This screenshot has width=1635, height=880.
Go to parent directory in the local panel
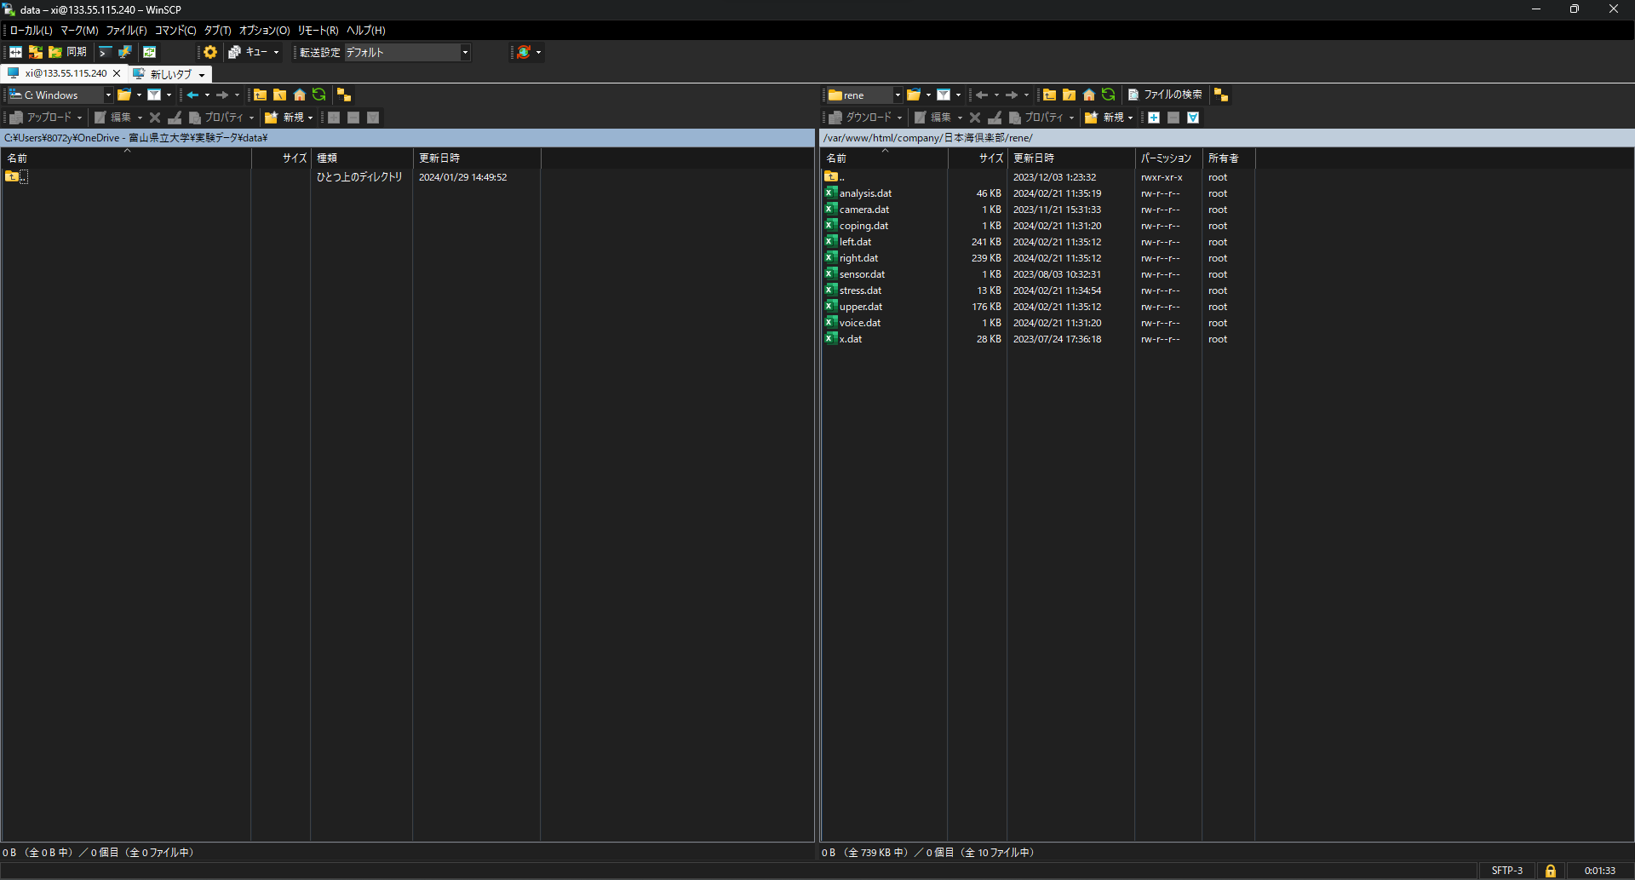(x=261, y=95)
